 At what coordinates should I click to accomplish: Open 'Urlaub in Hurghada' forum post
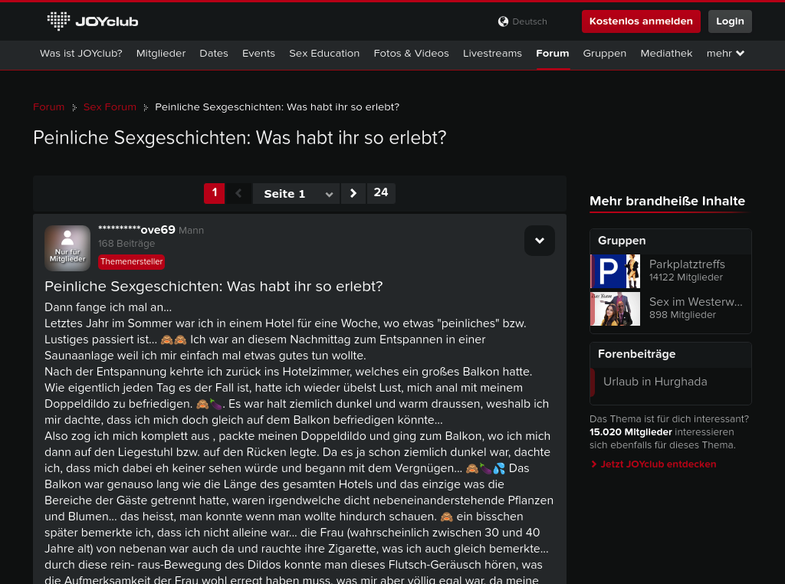[x=655, y=382]
